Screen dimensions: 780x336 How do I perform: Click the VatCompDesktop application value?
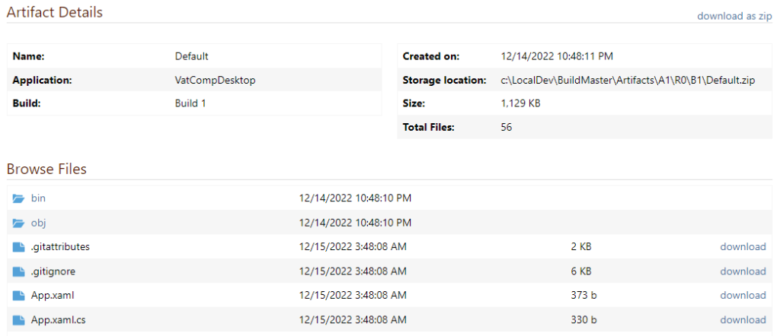[215, 80]
